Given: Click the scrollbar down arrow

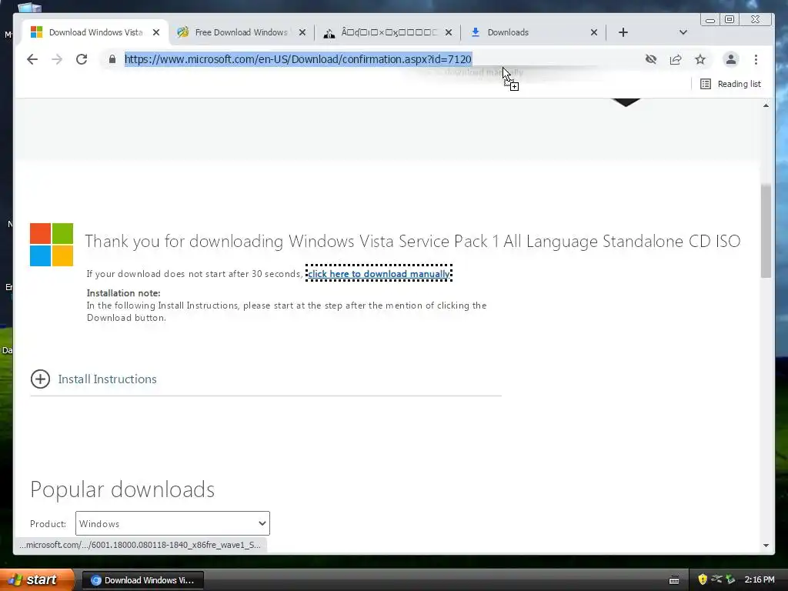Looking at the screenshot, I should click(766, 546).
